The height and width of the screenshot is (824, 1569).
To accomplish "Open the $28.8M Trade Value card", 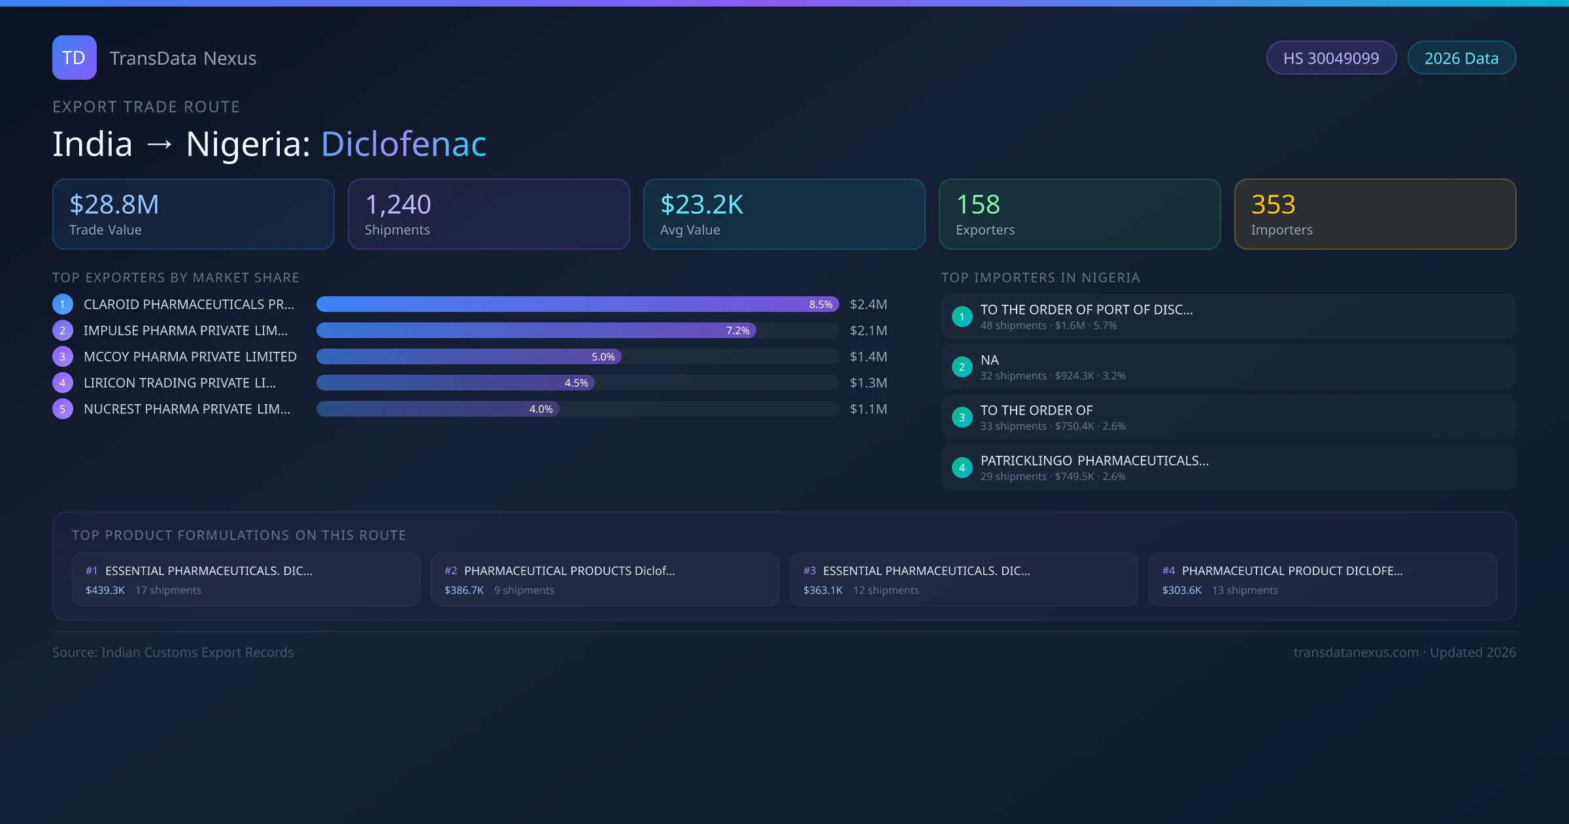I will point(193,215).
